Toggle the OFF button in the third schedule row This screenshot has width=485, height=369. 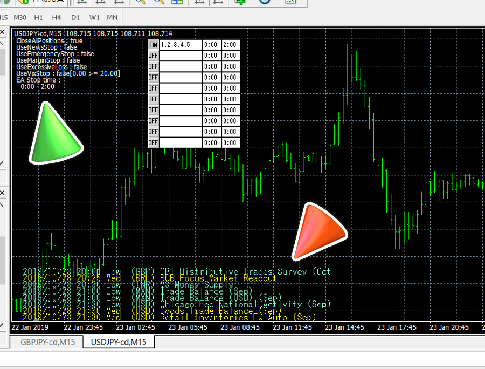click(x=154, y=66)
